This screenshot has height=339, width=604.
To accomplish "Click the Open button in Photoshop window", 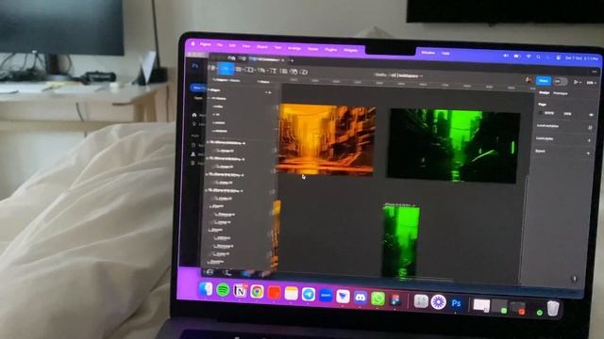I will pos(198,98).
